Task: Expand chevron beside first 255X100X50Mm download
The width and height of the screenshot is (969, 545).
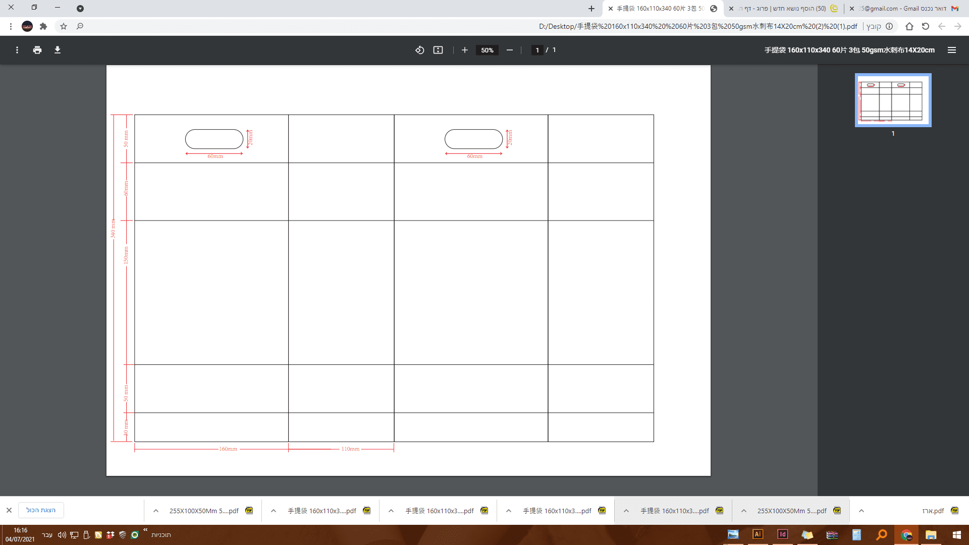Action: [156, 511]
